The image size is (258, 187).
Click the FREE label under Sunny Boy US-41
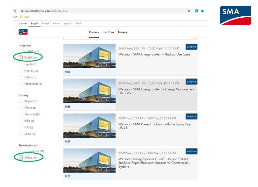(68, 142)
